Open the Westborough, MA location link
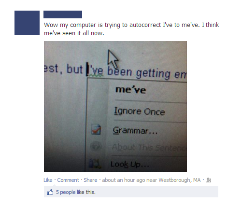 point(180,180)
